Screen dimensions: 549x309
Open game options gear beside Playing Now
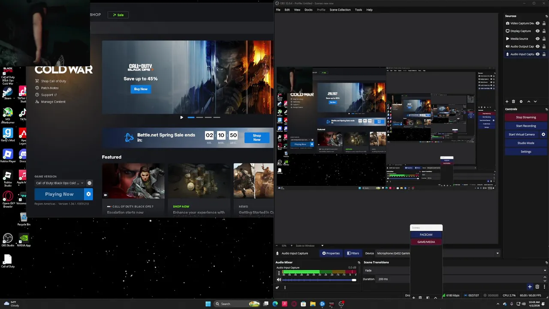[88, 194]
